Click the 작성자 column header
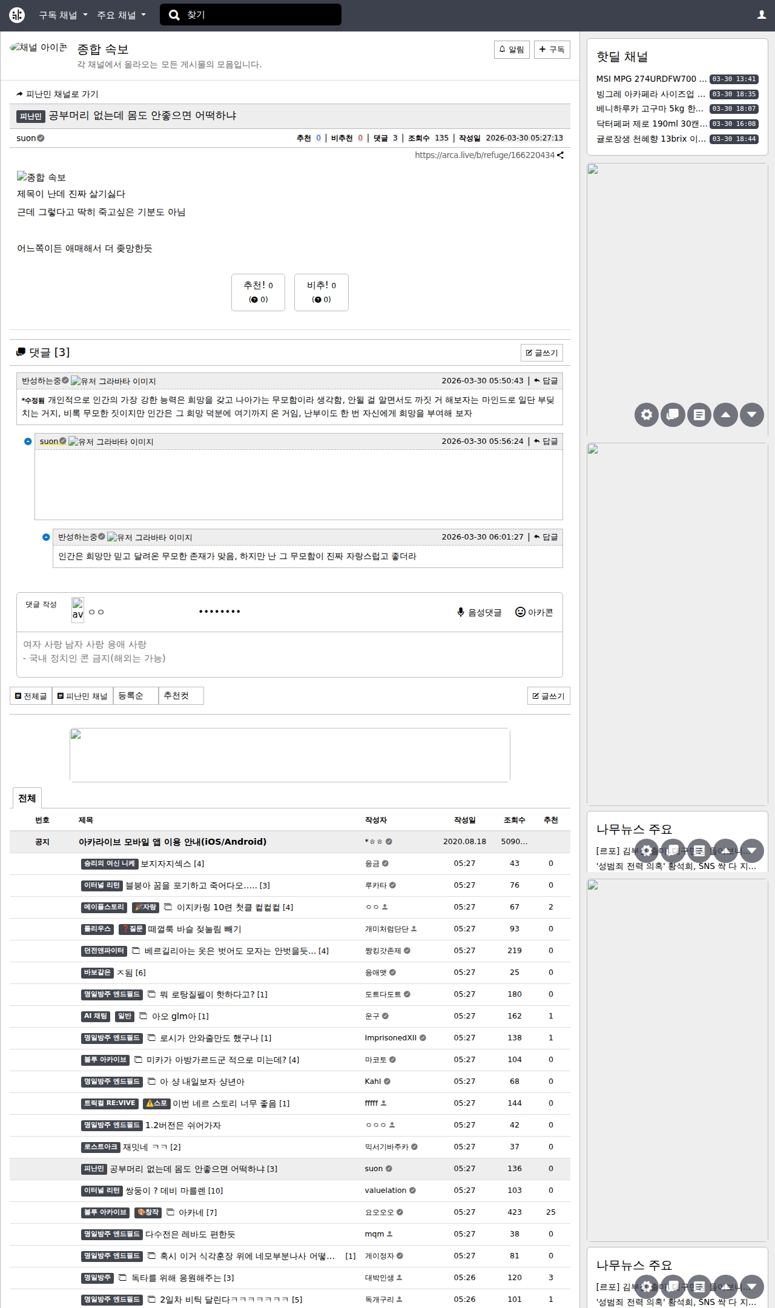The height and width of the screenshot is (1308, 775). coord(376,820)
